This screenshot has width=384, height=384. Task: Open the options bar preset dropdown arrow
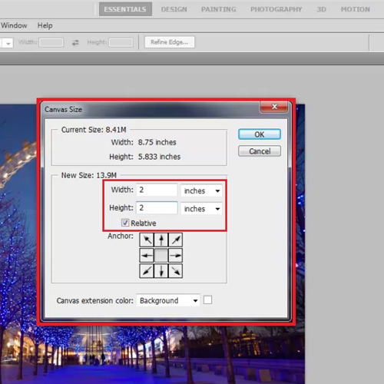8,43
